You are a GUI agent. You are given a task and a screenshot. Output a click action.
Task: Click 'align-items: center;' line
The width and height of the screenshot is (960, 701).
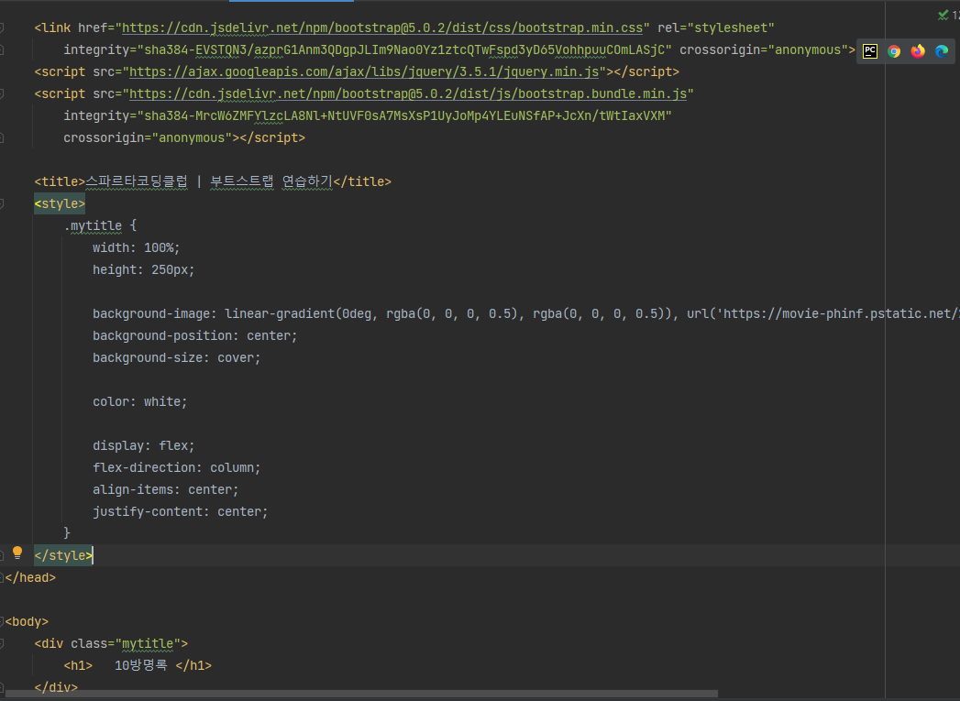tap(165, 490)
